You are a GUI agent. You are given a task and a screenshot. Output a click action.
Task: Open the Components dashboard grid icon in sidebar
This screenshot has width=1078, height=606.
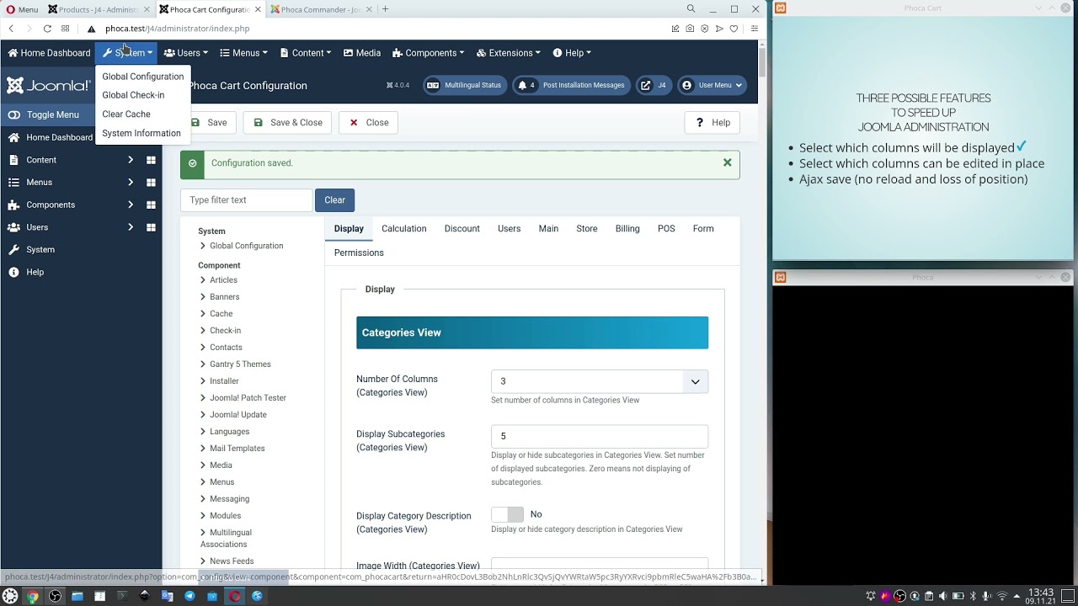pos(151,205)
